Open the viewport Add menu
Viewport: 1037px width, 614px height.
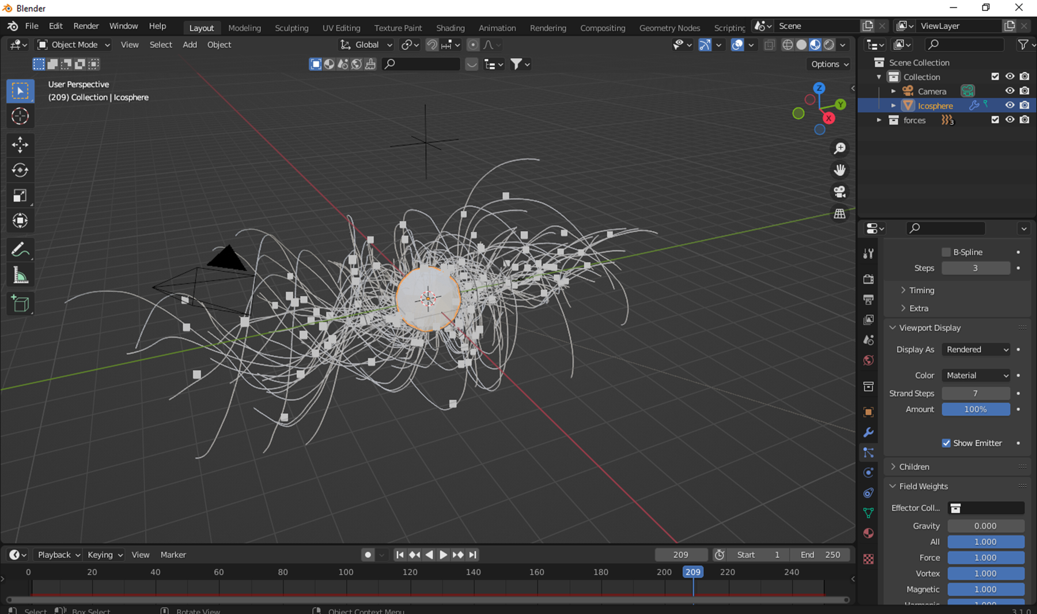[190, 44]
